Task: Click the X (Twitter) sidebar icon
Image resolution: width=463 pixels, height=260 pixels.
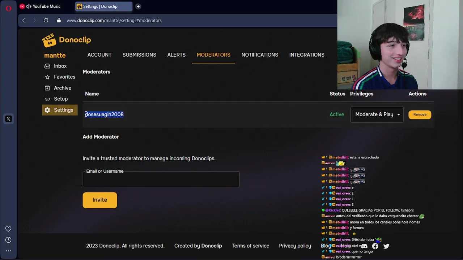Action: tap(8, 119)
